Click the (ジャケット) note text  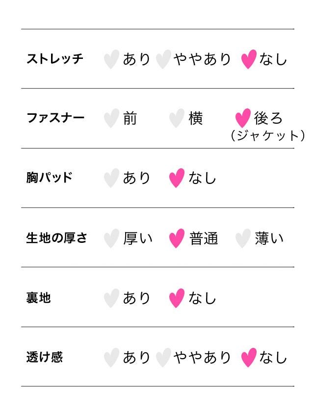click(x=267, y=135)
